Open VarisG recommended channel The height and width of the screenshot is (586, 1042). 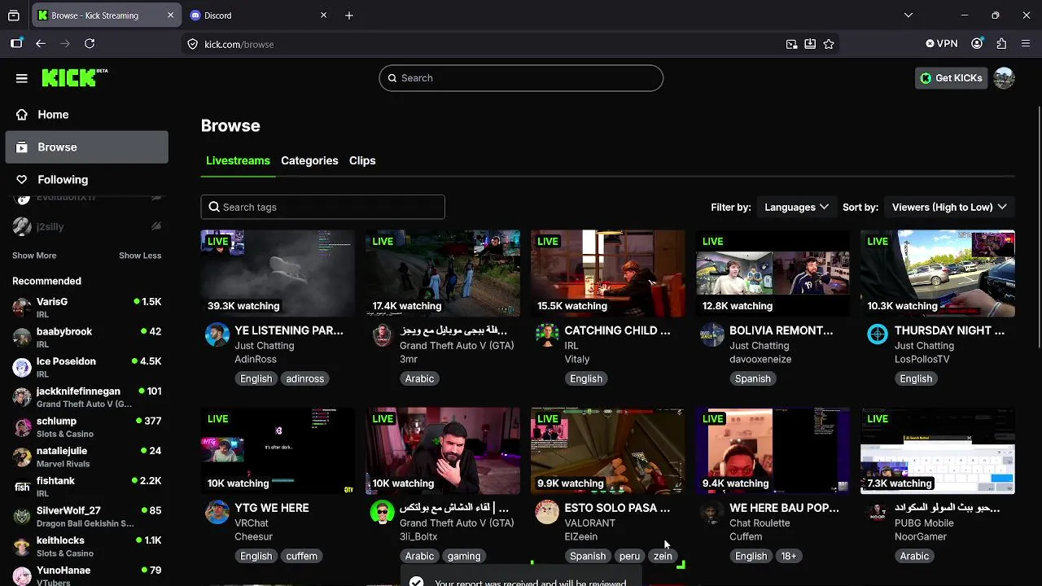(x=86, y=308)
